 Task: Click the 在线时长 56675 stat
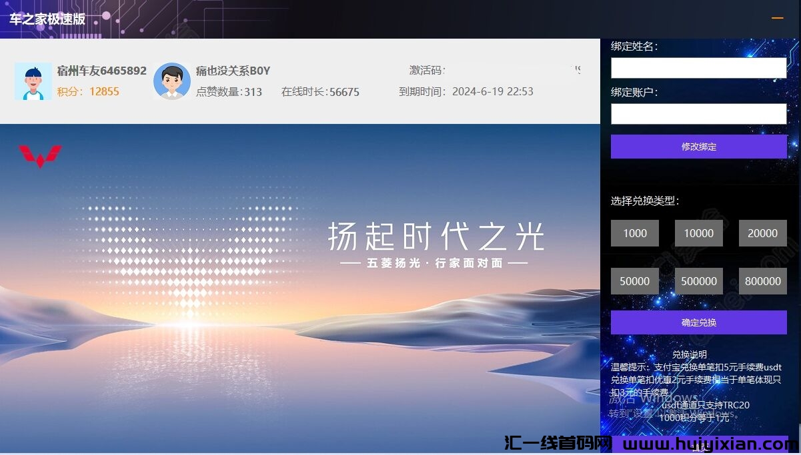click(320, 92)
